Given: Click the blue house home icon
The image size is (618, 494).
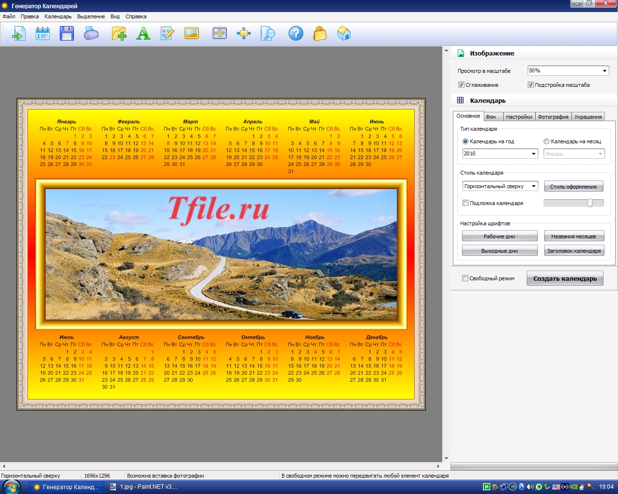Looking at the screenshot, I should [344, 34].
